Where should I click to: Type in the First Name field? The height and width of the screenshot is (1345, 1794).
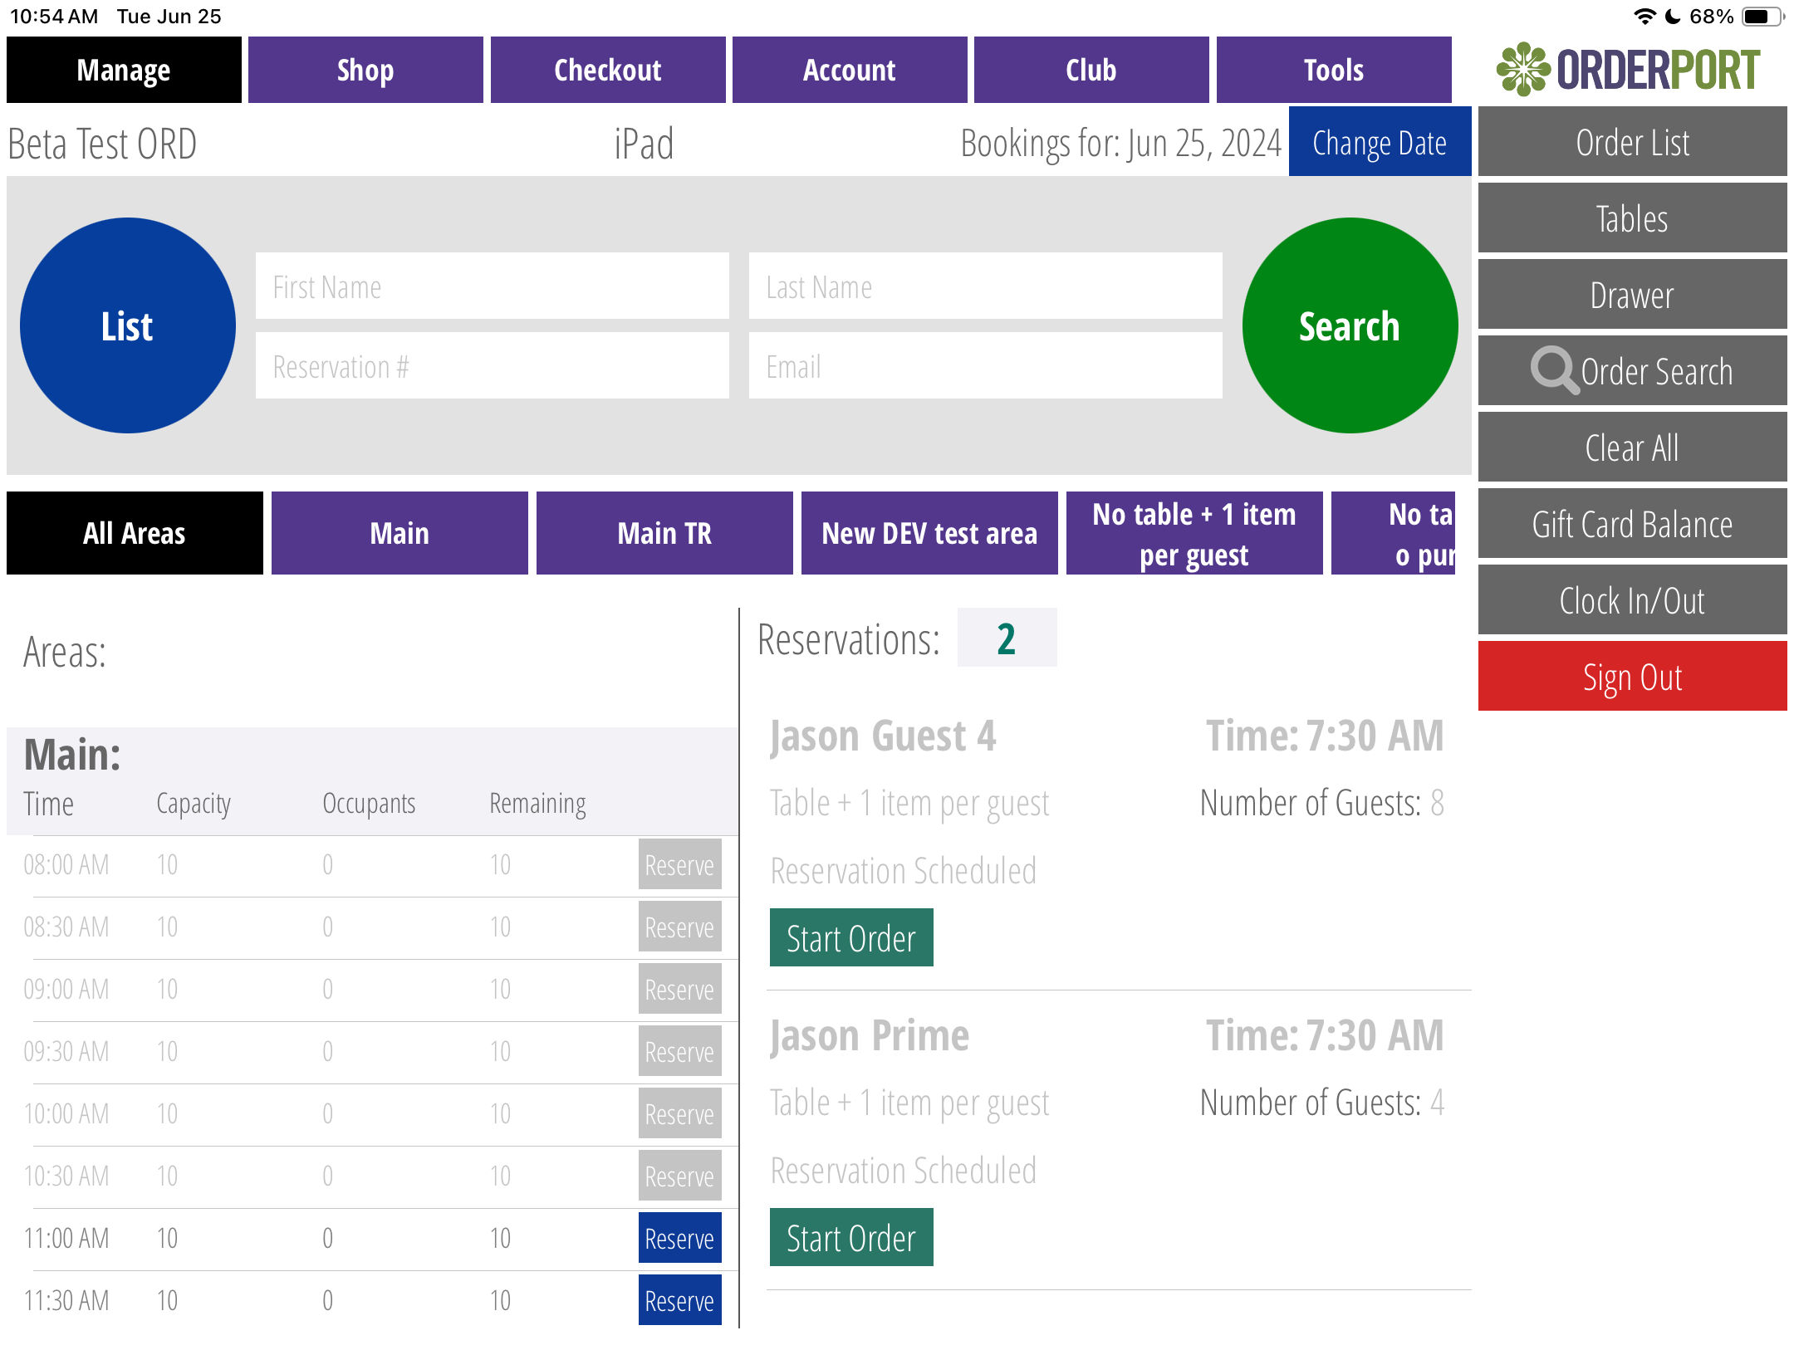(x=492, y=286)
